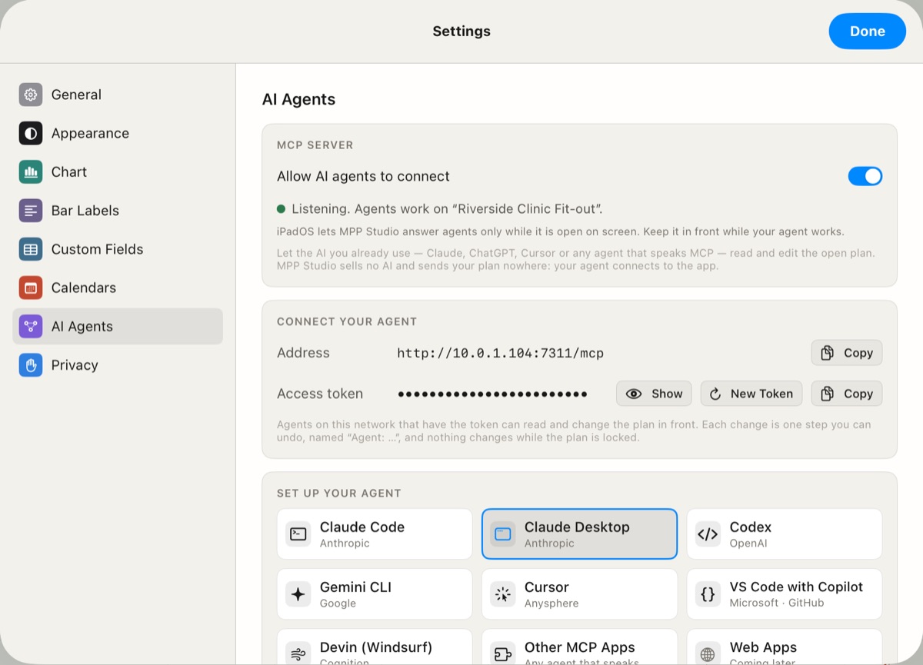
Task: Click the Calendars icon in sidebar
Action: 31,288
